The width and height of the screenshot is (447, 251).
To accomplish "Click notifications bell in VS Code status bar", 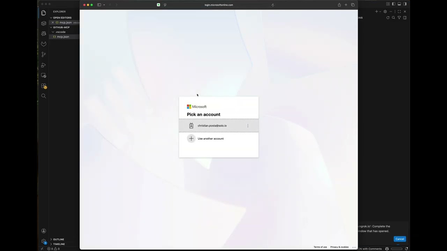I will click(406, 249).
